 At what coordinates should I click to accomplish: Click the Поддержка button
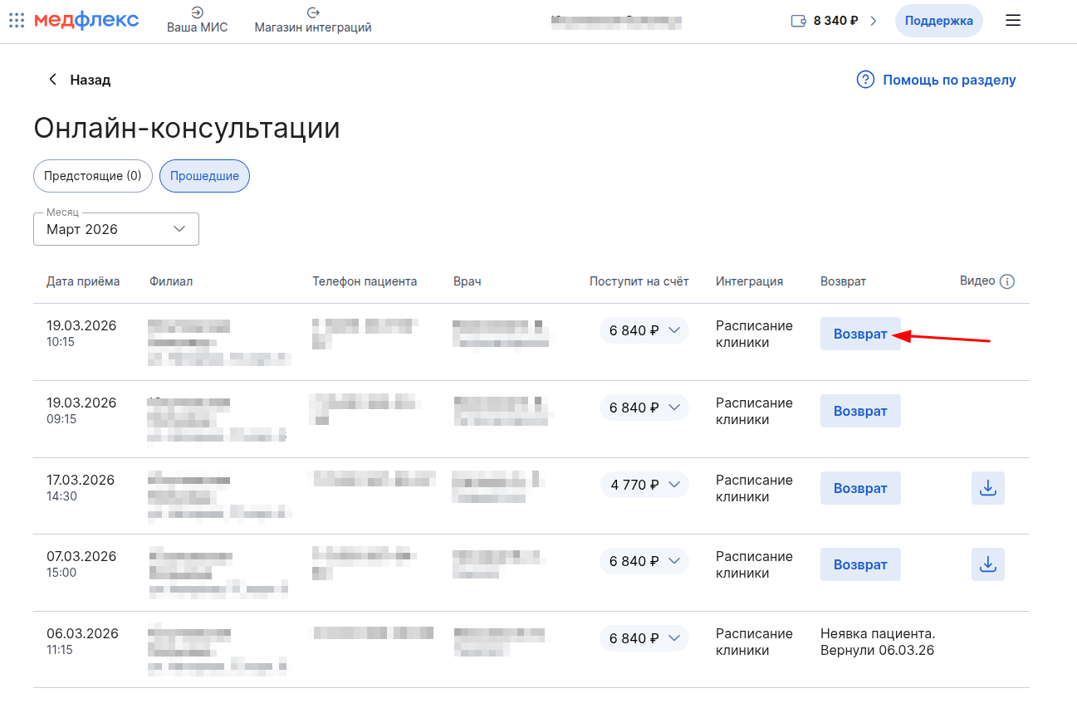coord(938,21)
